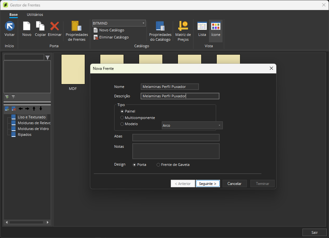Image resolution: width=329 pixels, height=238 pixels.
Task: Select the Modelo type radio button
Action: (x=122, y=124)
